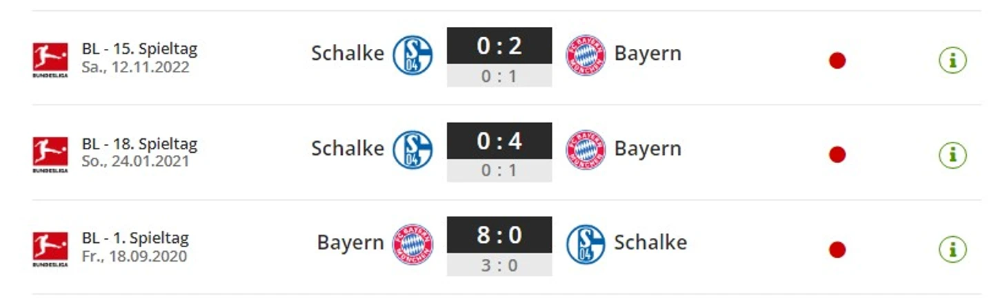Viewport: 1007px width, 298px height.
Task: Click Bayern crest in 1. Spieltag row
Action: [412, 244]
